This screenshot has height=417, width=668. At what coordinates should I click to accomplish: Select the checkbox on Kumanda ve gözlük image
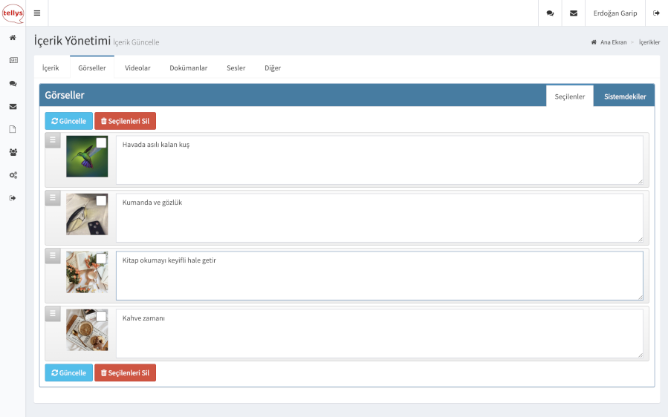(101, 200)
